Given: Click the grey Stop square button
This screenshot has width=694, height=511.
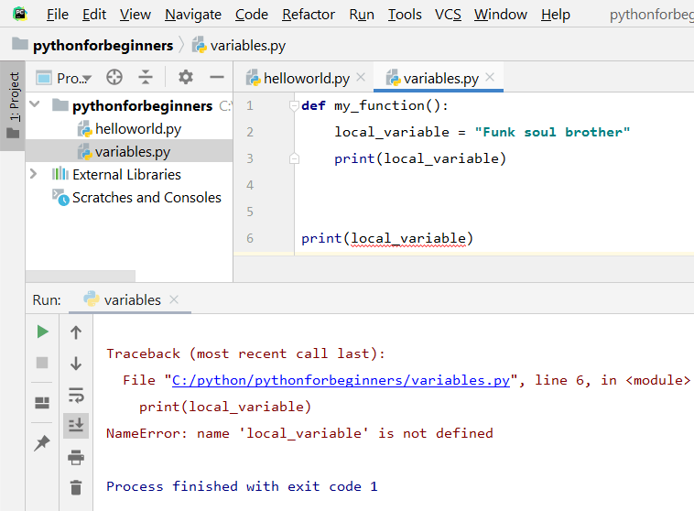Looking at the screenshot, I should 42,363.
